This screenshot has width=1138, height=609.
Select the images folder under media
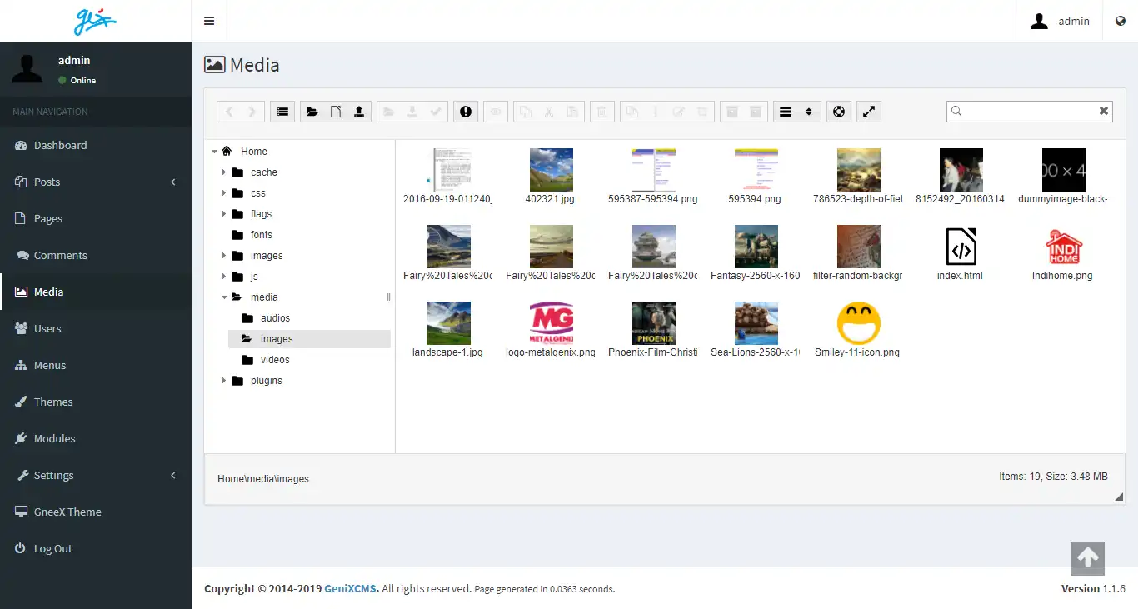point(309,339)
